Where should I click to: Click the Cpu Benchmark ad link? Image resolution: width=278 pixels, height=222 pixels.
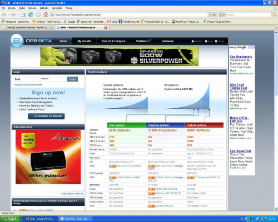pos(241,57)
